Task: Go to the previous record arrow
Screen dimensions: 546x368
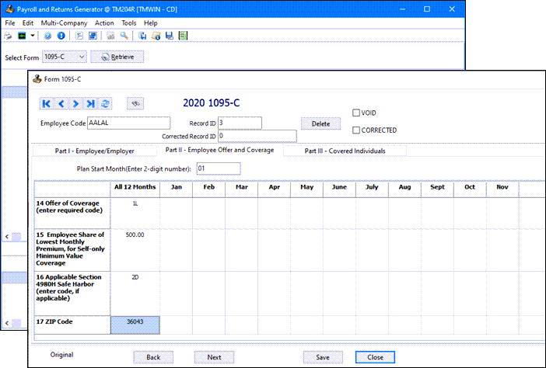Action: coord(61,103)
